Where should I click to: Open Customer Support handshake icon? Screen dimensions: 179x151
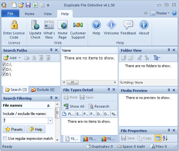[x=78, y=25]
